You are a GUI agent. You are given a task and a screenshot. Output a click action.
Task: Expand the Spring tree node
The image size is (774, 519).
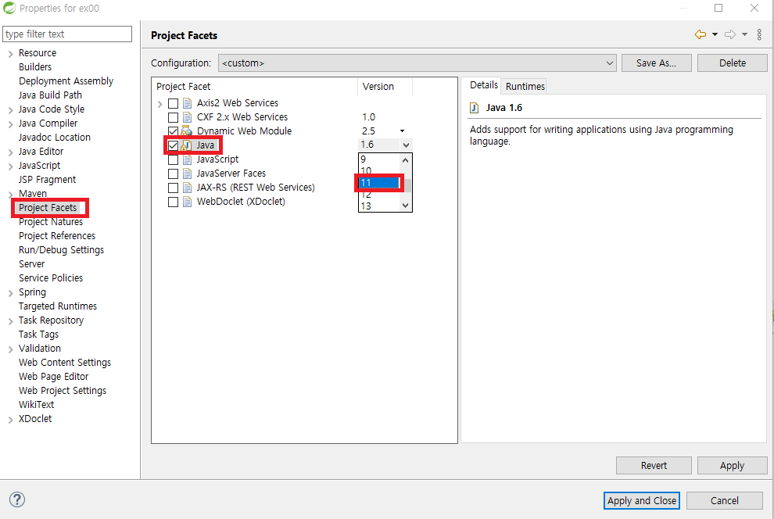click(10, 293)
